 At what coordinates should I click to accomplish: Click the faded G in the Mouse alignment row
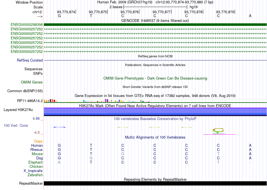123,154
